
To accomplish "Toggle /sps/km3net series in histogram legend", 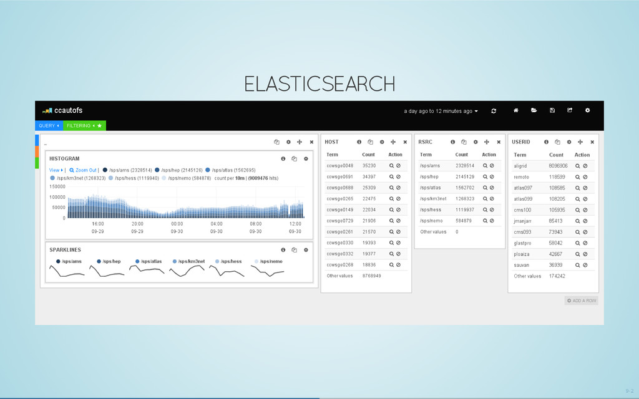I will pos(78,178).
